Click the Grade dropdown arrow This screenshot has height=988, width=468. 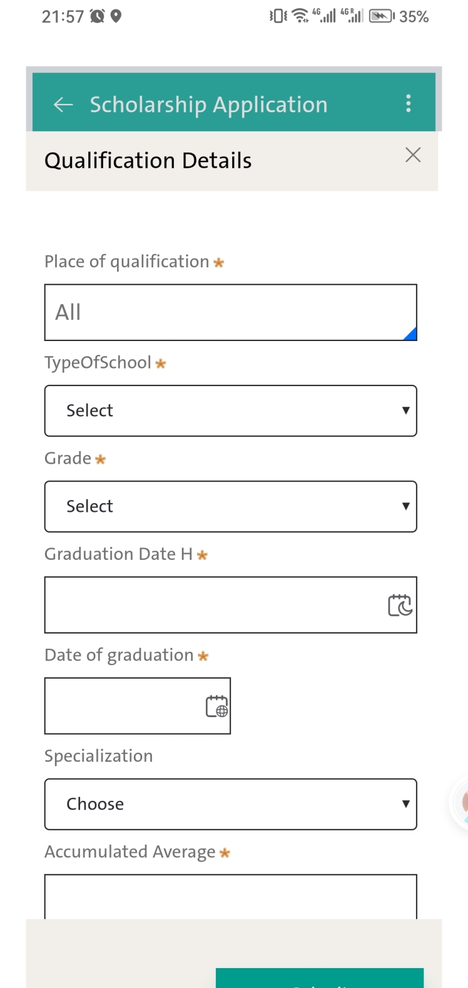pos(405,506)
